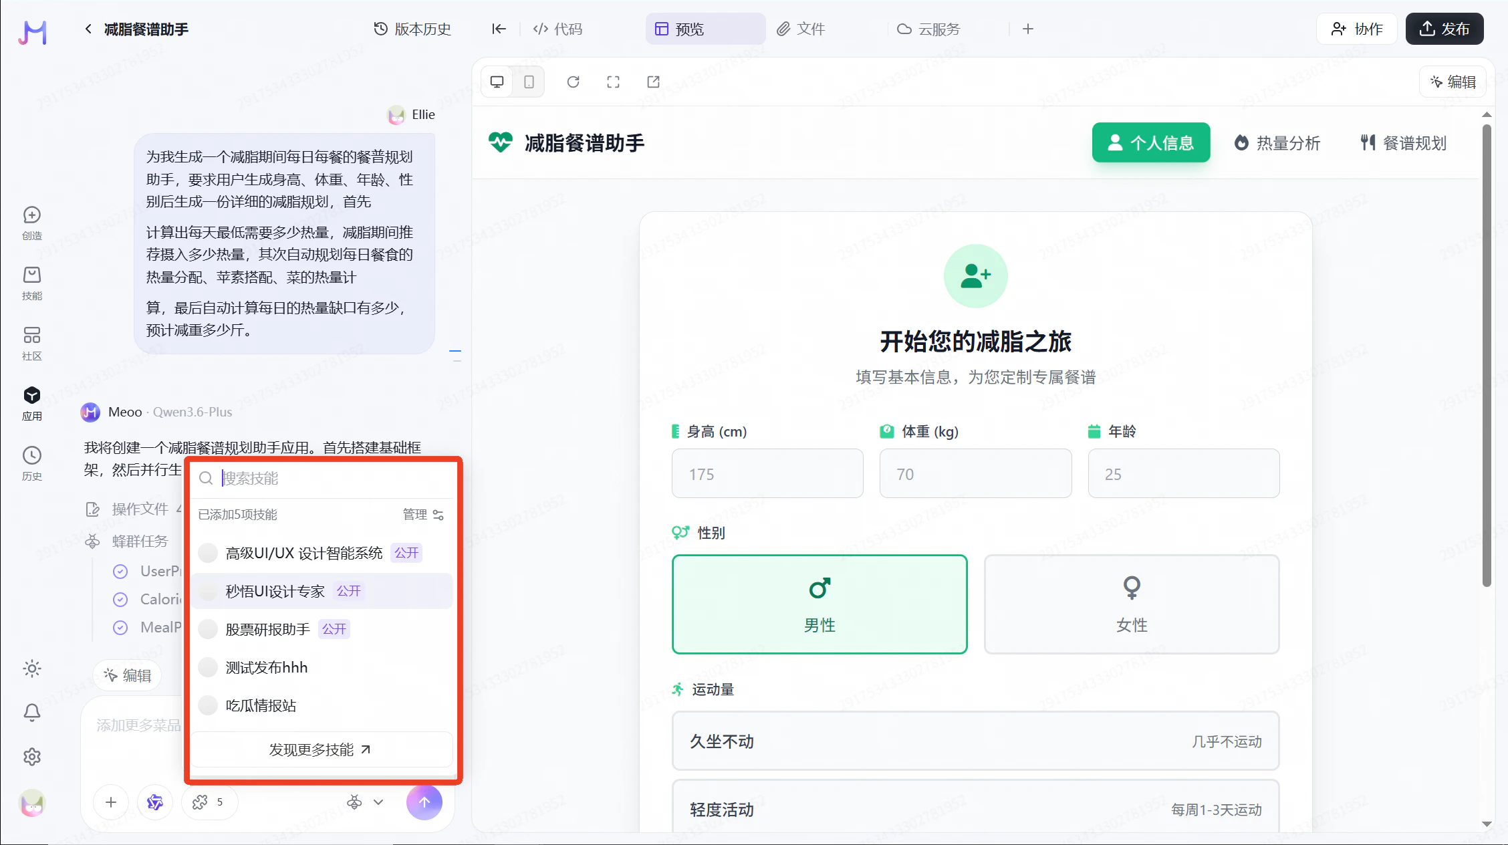Select 久坐不动 activity level option

point(975,741)
